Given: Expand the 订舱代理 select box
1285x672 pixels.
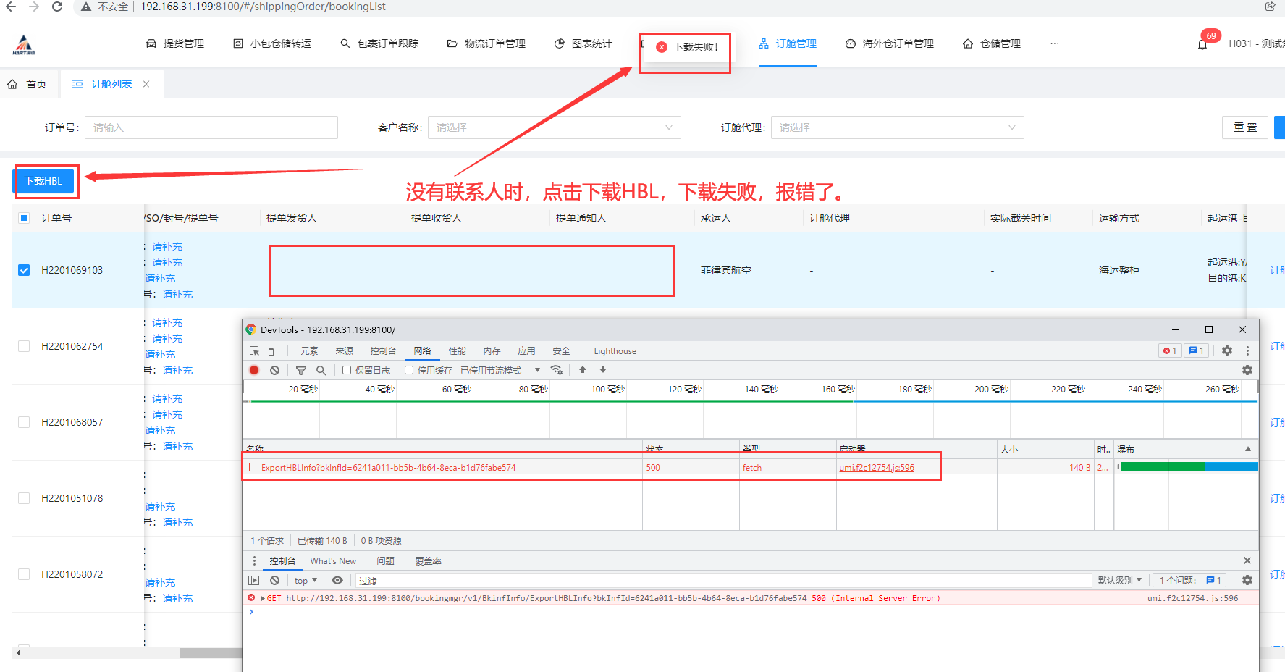Looking at the screenshot, I should (897, 127).
